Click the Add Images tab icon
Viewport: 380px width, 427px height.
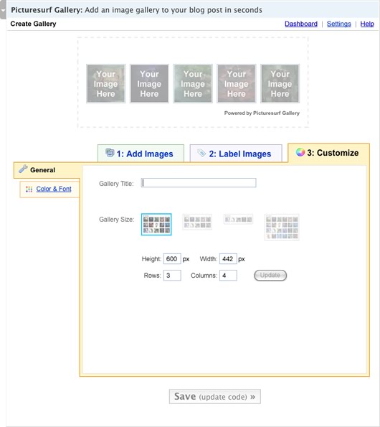(110, 153)
